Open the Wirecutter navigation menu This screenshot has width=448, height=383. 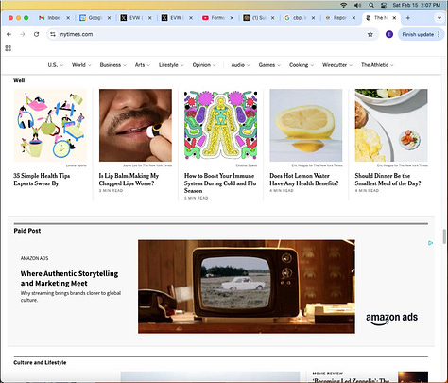(x=337, y=65)
